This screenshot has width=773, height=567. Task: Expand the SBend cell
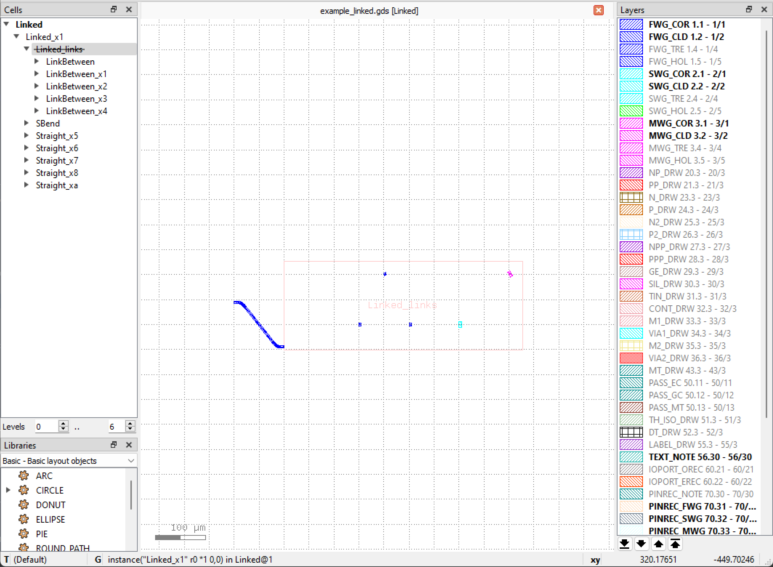coord(27,123)
